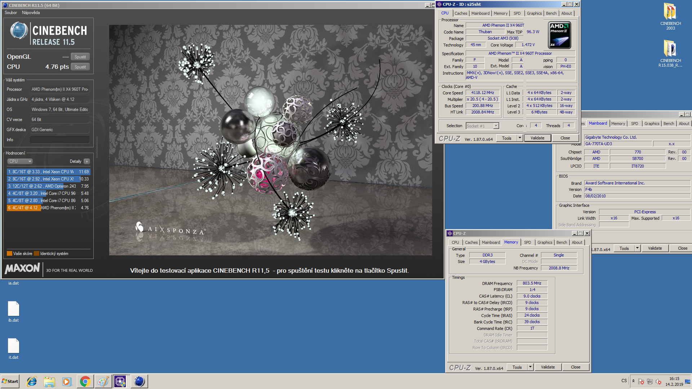Screen dimensions: 692x389
Task: Open the CINEBENCH 2003 desktop folder
Action: click(x=670, y=16)
